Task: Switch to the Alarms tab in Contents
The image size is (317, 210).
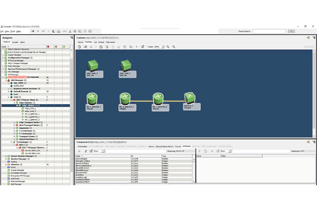Action: click(81, 42)
